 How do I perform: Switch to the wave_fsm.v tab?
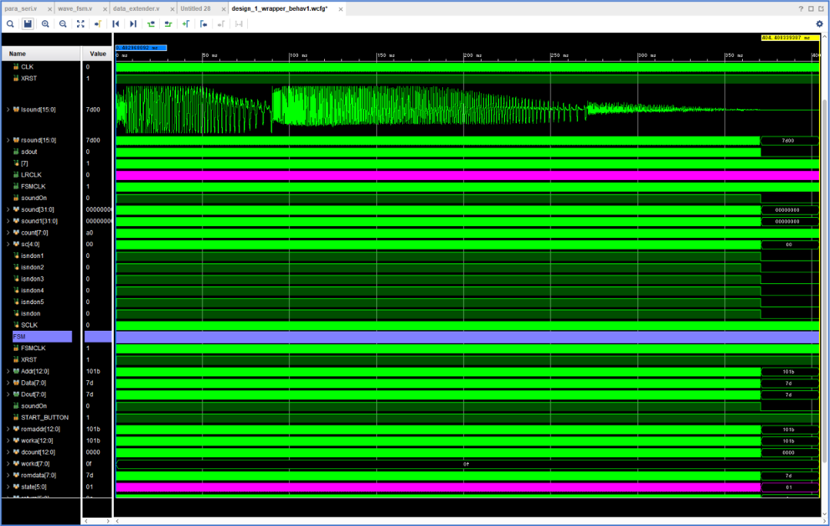point(76,8)
